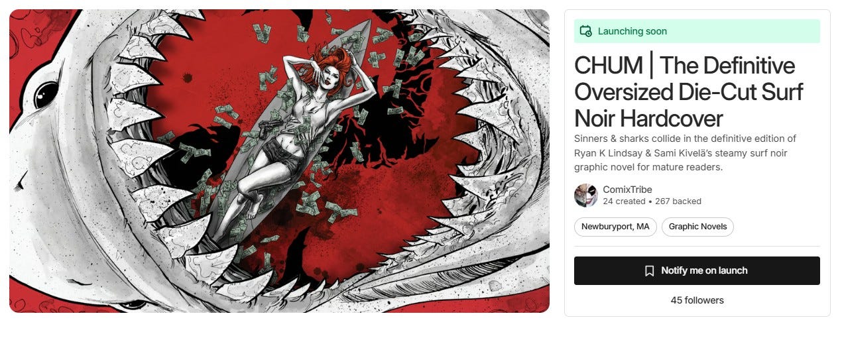Open the ComixTribe creator avatar
Screen dimensions: 842x338
586,196
